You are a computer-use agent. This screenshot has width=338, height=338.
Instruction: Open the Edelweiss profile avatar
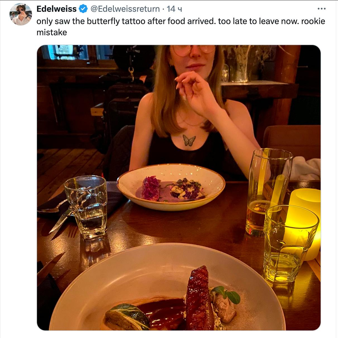tap(20, 14)
